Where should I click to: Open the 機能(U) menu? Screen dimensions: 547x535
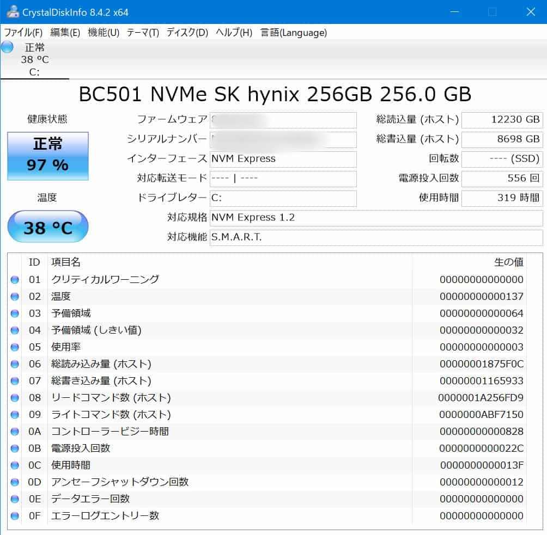click(104, 33)
